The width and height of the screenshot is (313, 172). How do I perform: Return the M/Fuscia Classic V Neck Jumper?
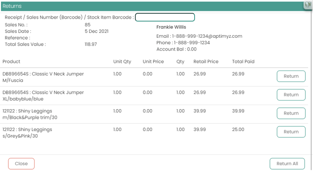pyautogui.click(x=291, y=76)
